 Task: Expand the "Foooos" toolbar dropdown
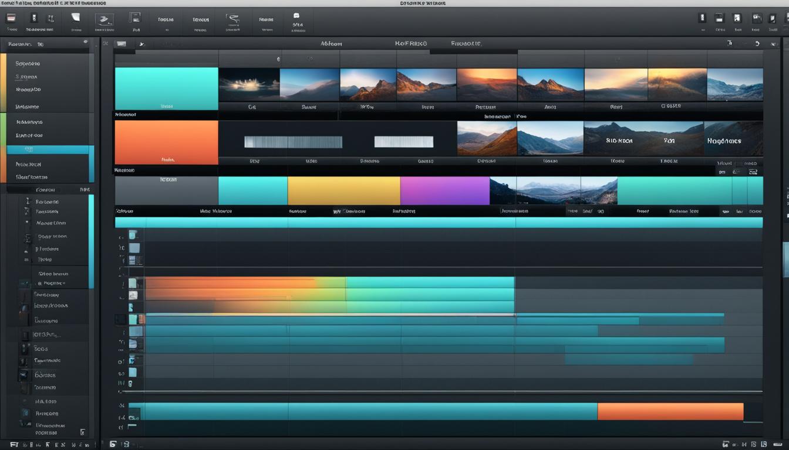[166, 20]
